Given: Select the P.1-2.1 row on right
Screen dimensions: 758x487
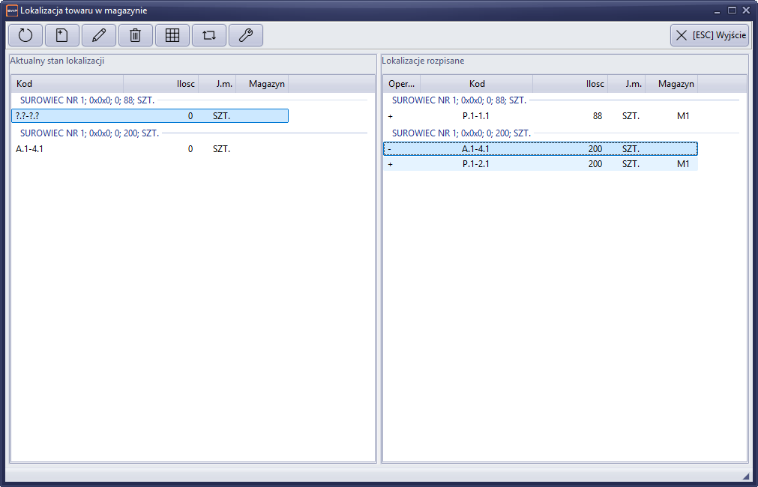Looking at the screenshot, I should (x=540, y=164).
